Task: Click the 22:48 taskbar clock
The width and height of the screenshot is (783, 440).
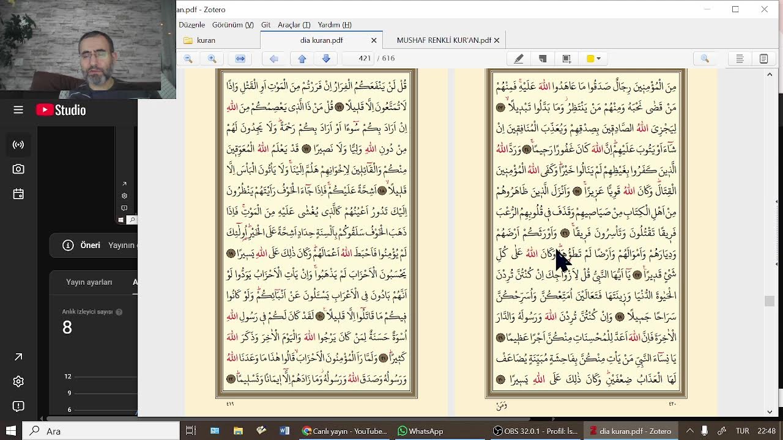Action: pos(766,431)
